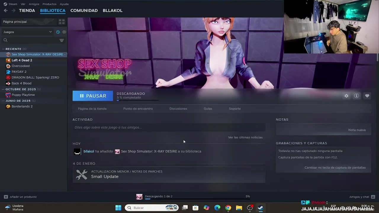
Task: Add game to favorites heart icon
Action: (367, 96)
